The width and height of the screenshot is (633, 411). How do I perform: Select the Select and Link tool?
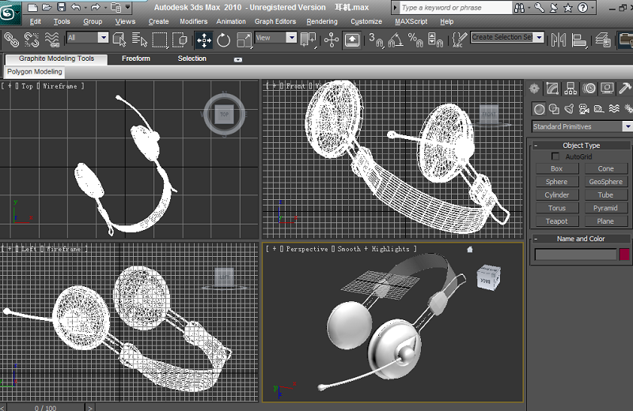(11, 39)
